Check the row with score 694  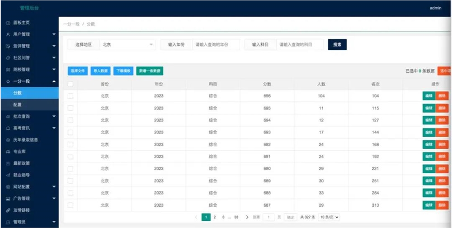[71, 120]
